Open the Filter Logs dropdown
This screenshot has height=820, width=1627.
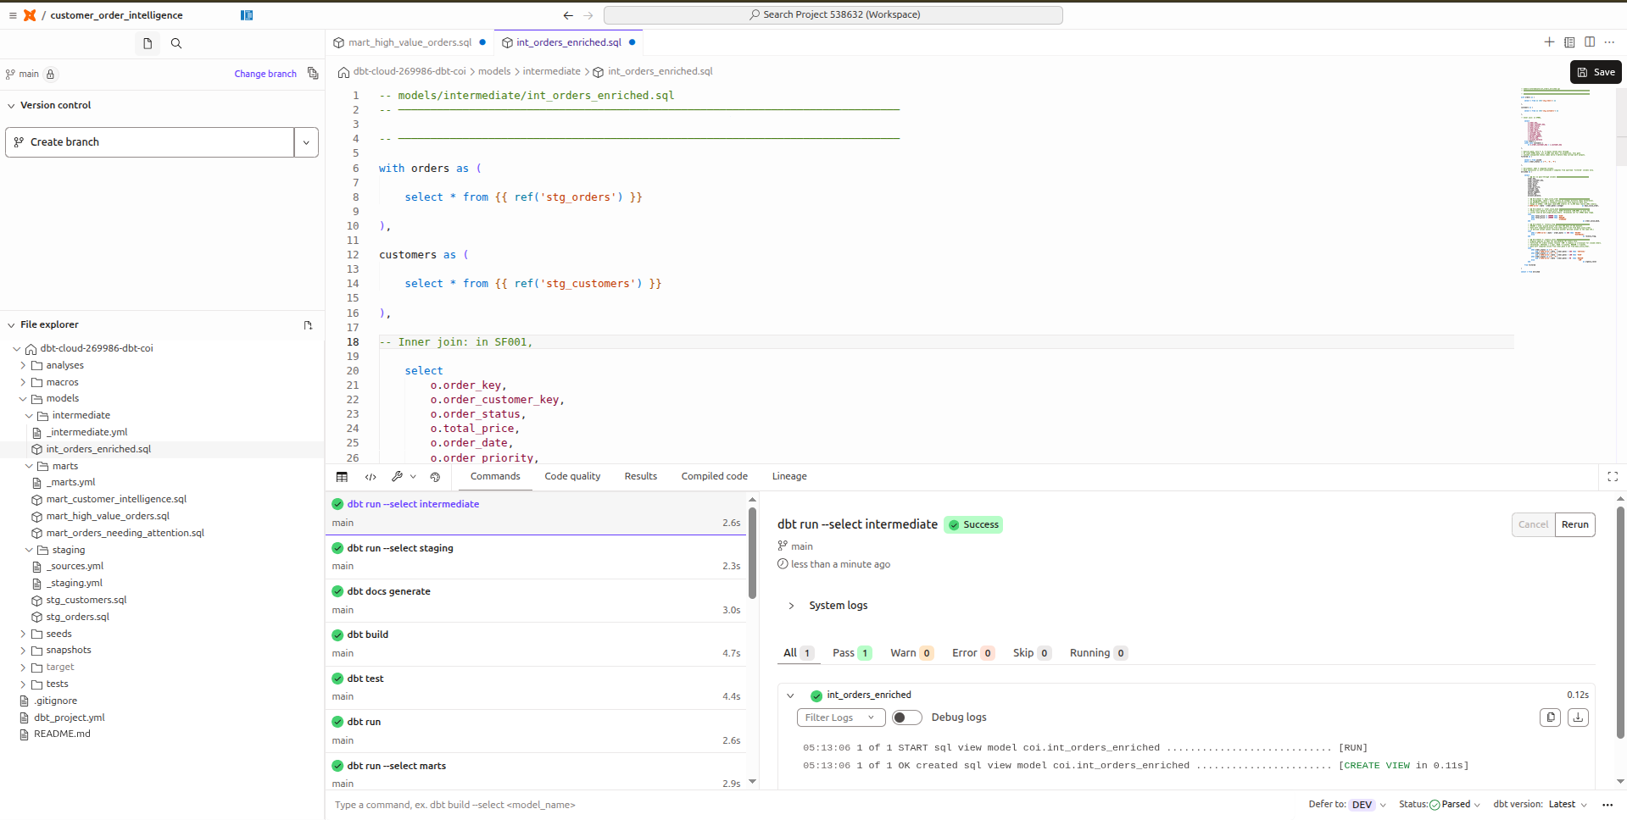click(841, 717)
